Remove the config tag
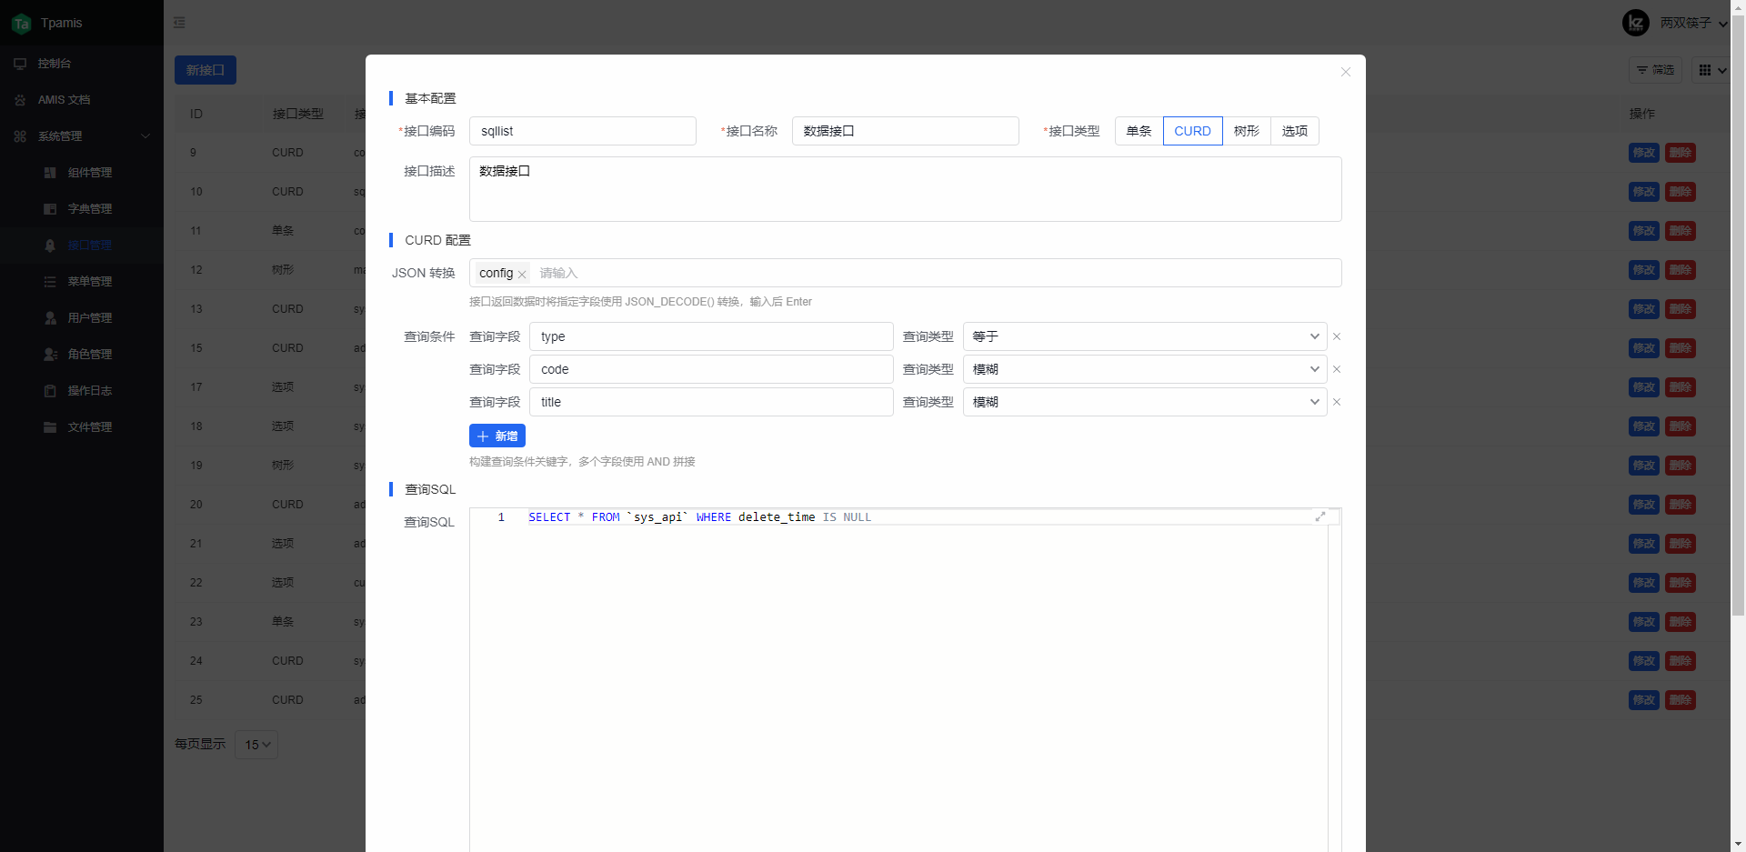 (522, 274)
